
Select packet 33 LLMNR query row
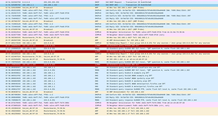(x=109, y=65)
